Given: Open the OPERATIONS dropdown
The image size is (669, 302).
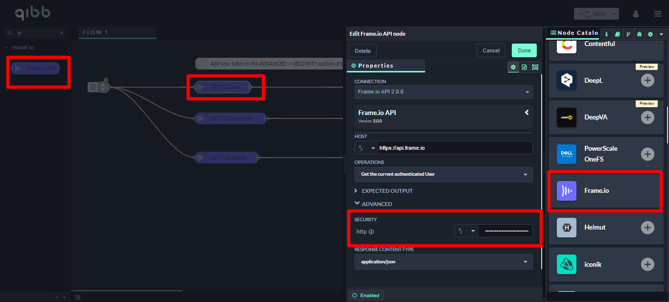Looking at the screenshot, I should [x=443, y=174].
